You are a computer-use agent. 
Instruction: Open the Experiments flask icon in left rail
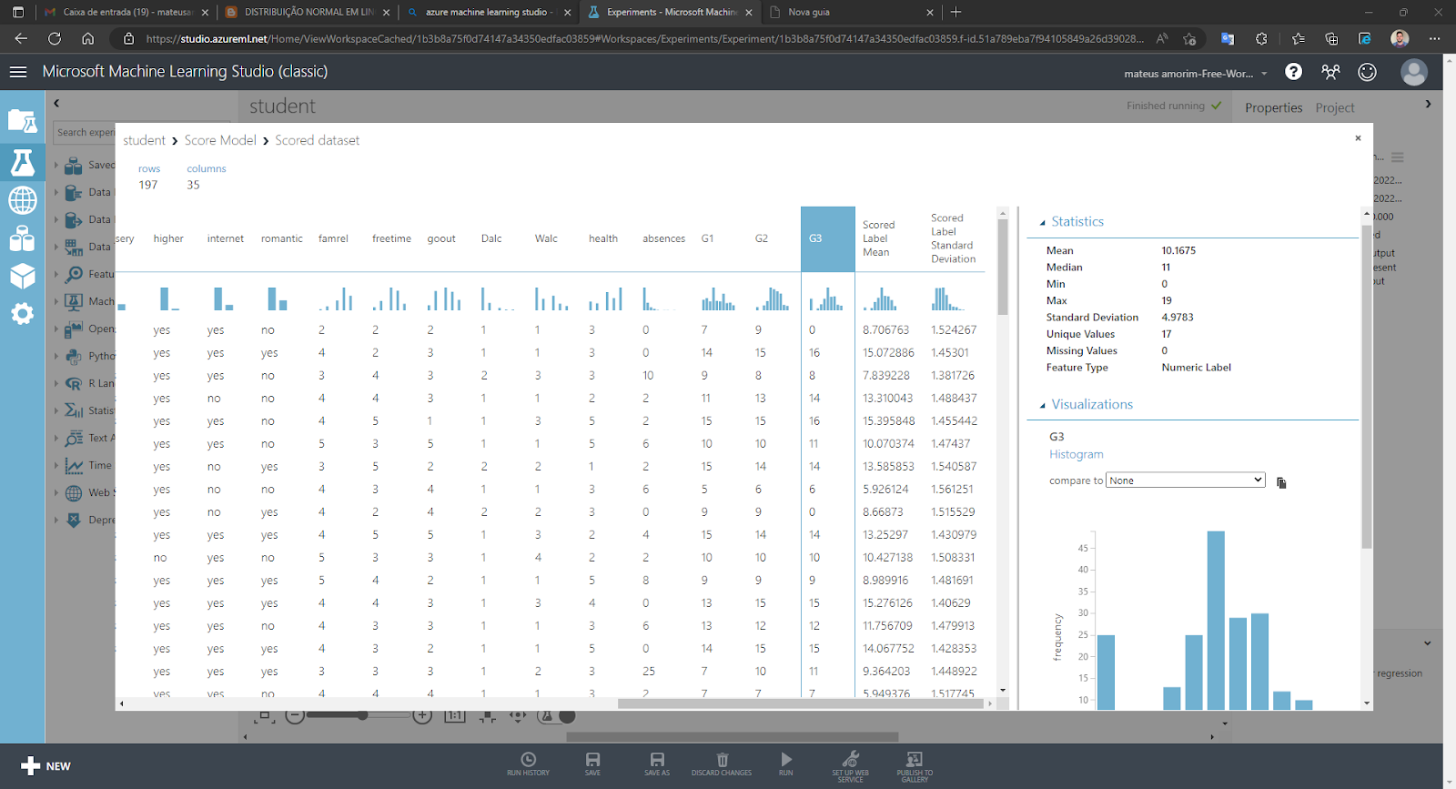coord(22,162)
